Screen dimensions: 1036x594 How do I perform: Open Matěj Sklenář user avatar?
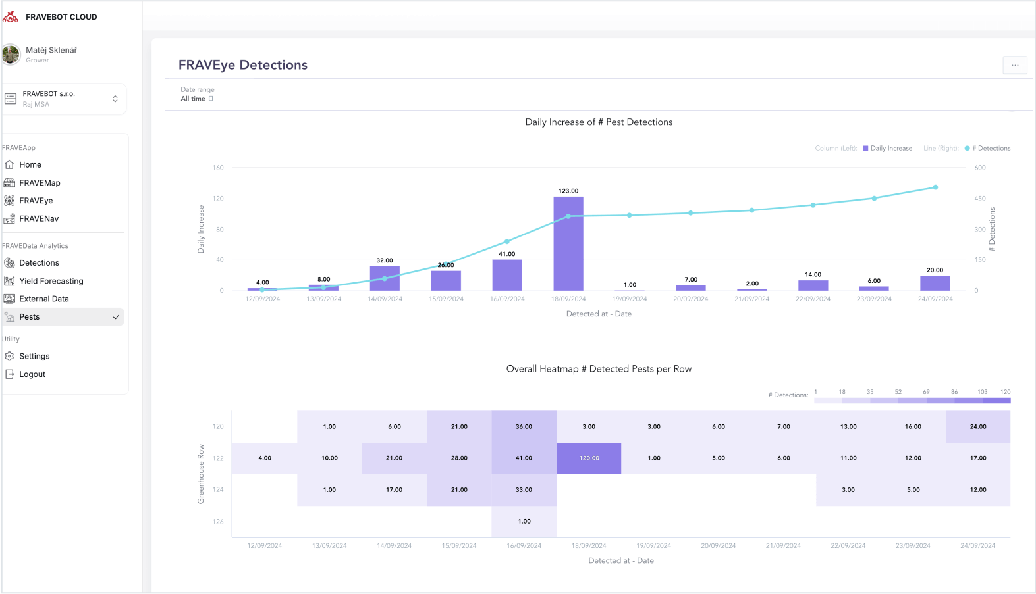[x=11, y=55]
